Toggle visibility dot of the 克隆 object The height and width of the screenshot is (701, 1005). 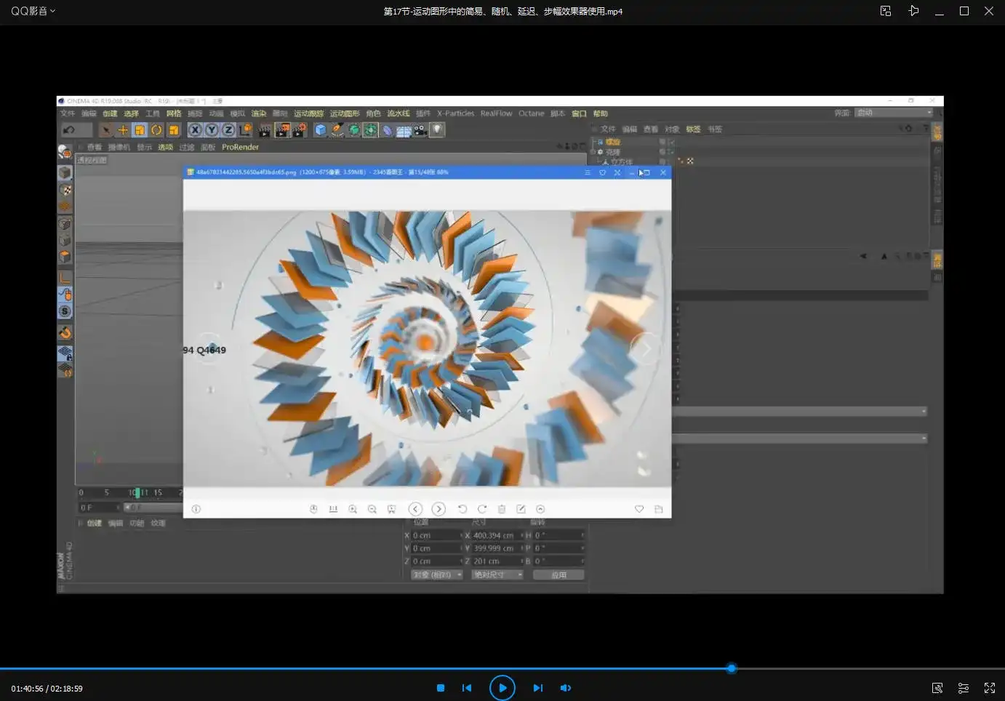tap(660, 151)
